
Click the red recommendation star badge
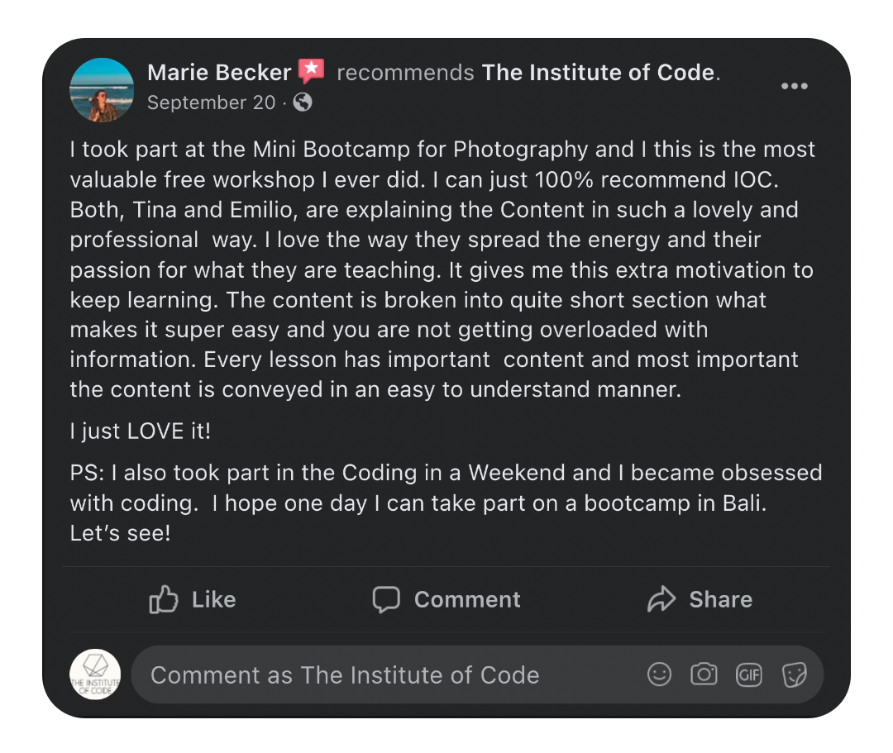[312, 72]
